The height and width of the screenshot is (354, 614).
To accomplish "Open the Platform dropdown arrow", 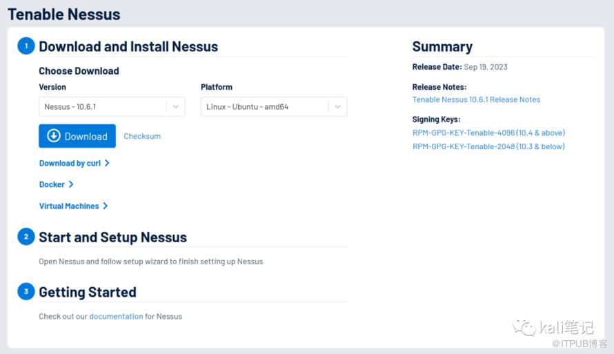I will coord(337,107).
